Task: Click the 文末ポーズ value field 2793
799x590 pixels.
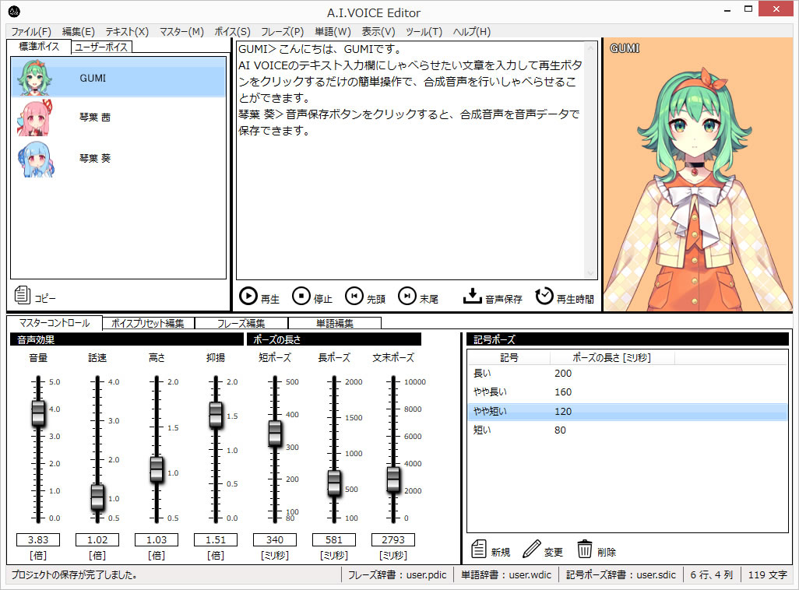Action: (x=392, y=539)
